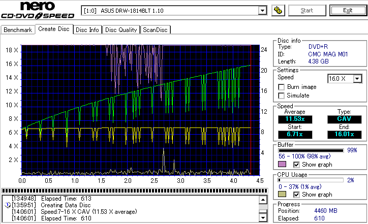Expand the 16.0 X speed dropdown

pyautogui.click(x=357, y=78)
